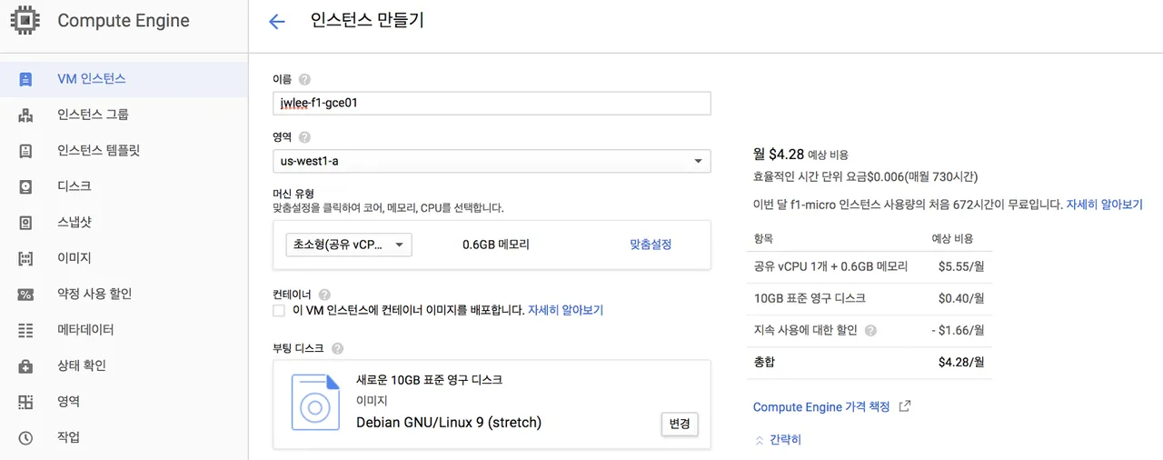Click the instance name field jwlee-f1-gce01

[x=492, y=103]
